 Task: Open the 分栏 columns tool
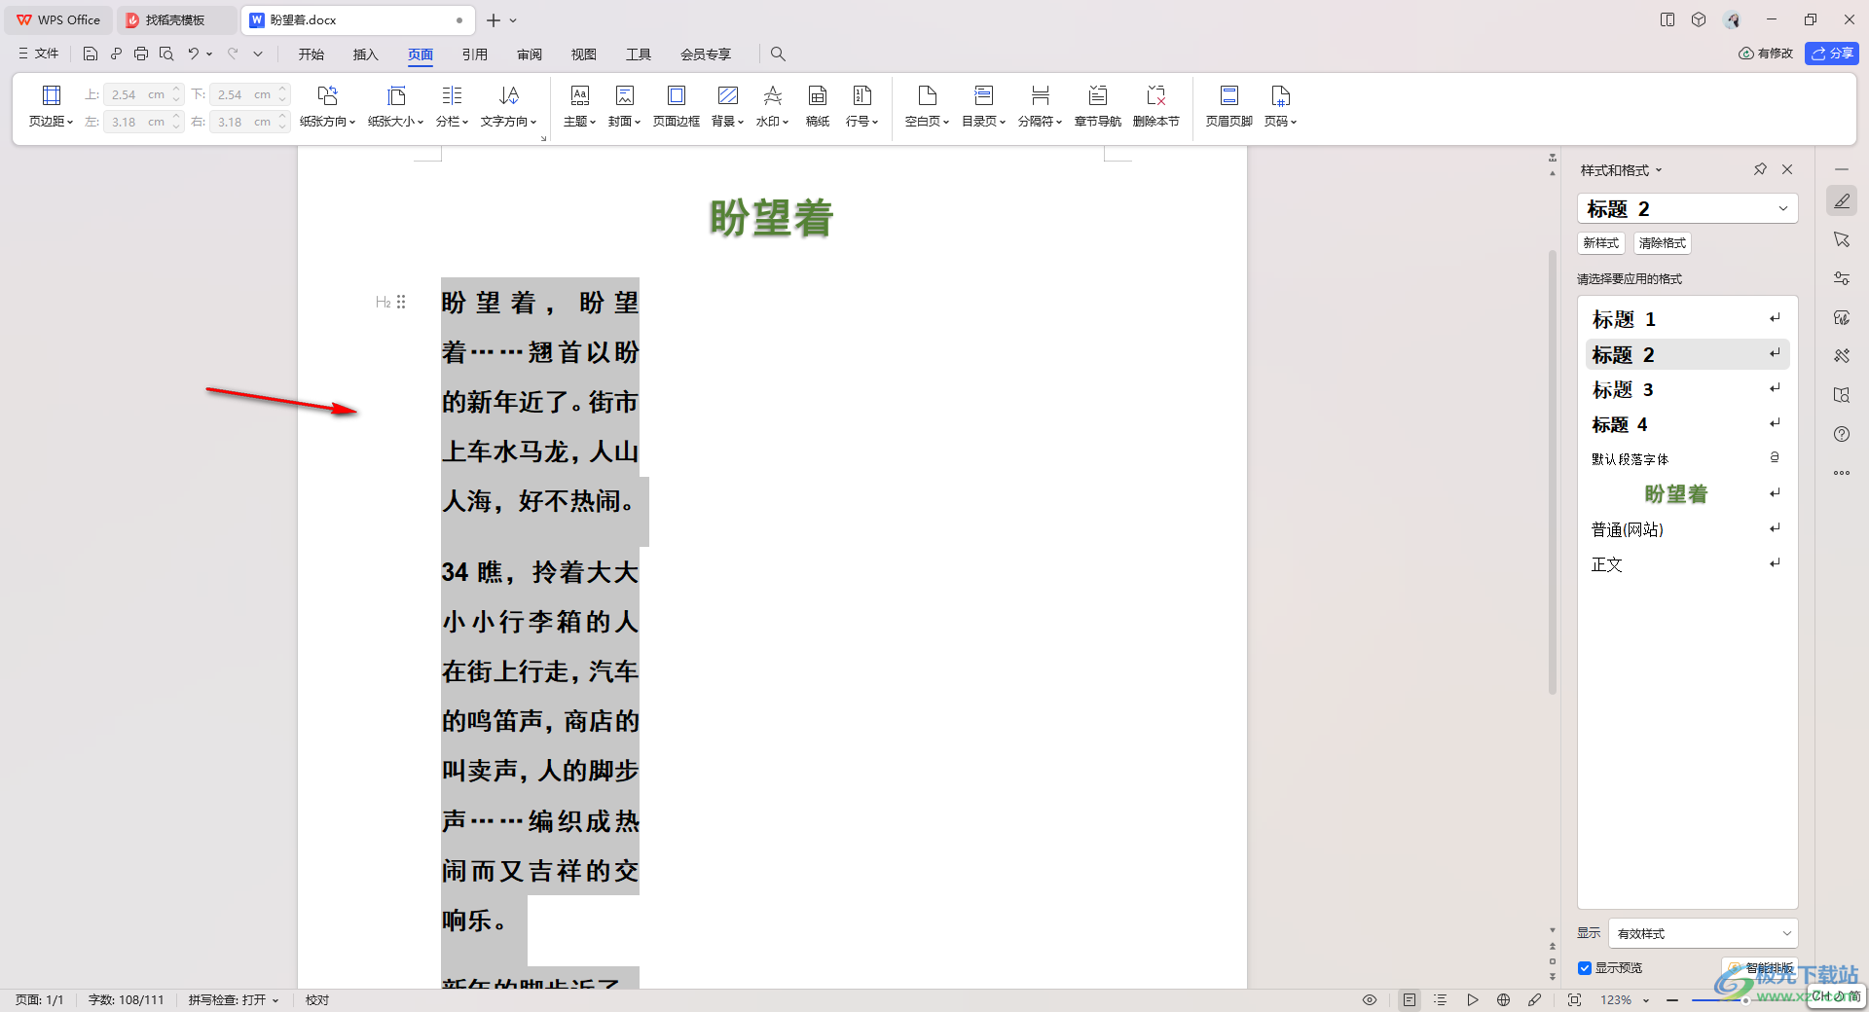(452, 106)
